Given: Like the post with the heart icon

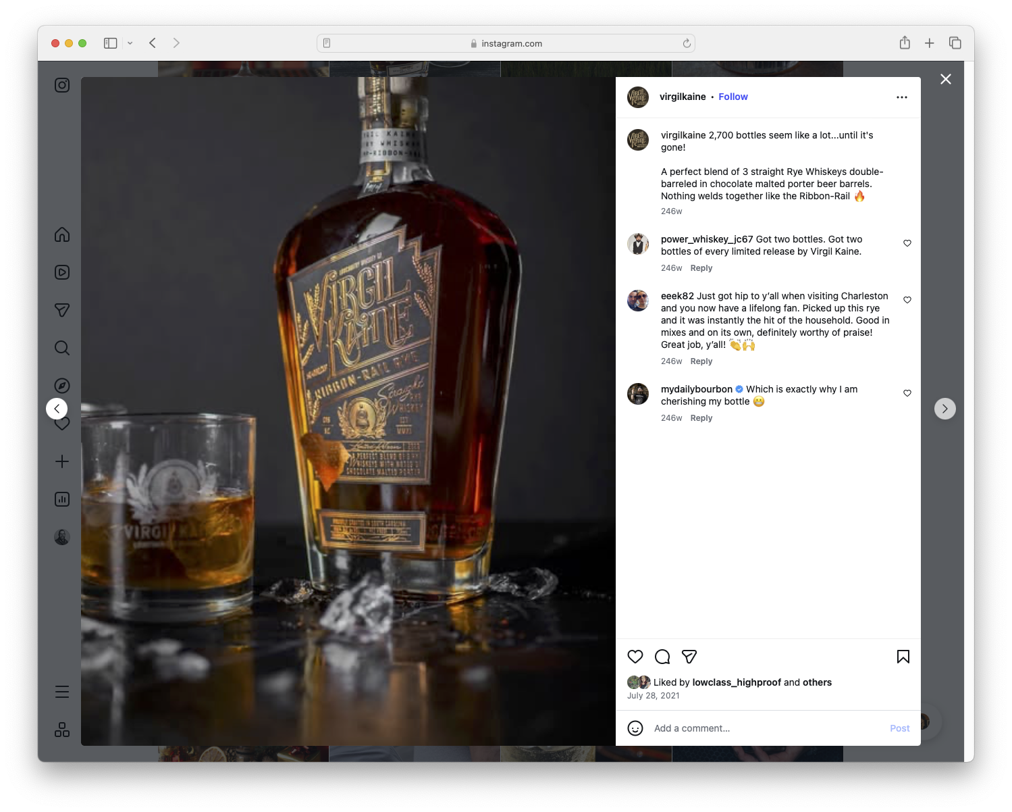Looking at the screenshot, I should click(x=635, y=656).
